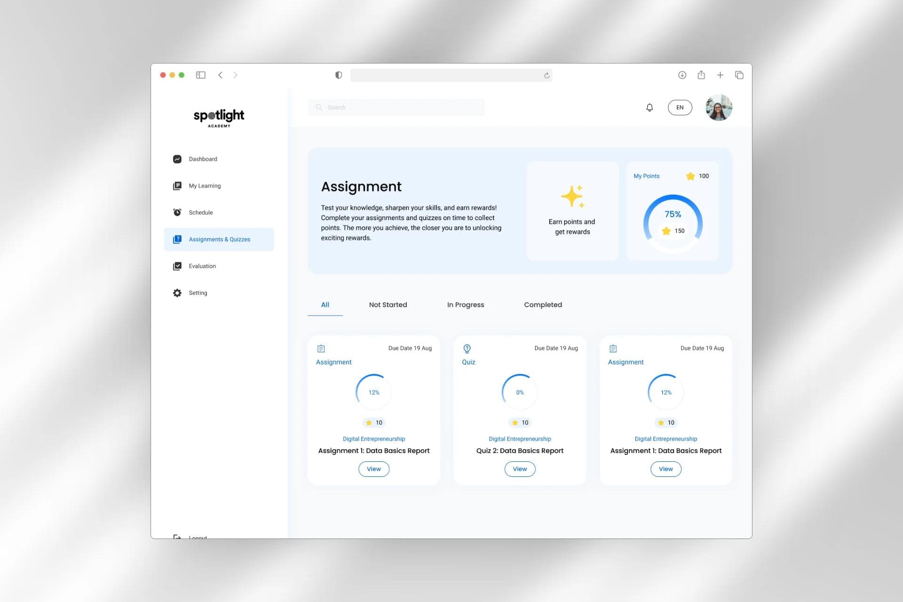The image size is (903, 602).
Task: Click the star icon on Quiz card points
Action: click(x=515, y=423)
